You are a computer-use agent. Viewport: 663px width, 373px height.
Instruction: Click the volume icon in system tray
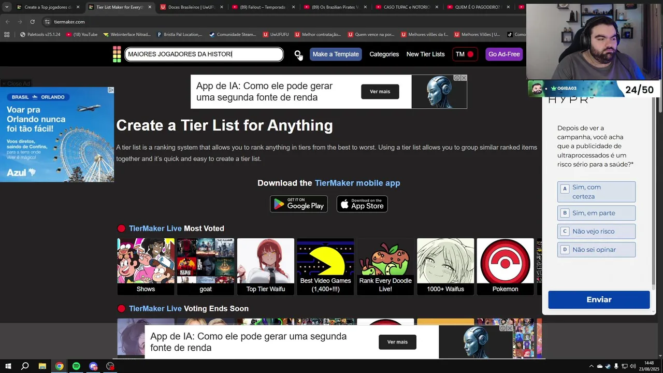[632, 366]
